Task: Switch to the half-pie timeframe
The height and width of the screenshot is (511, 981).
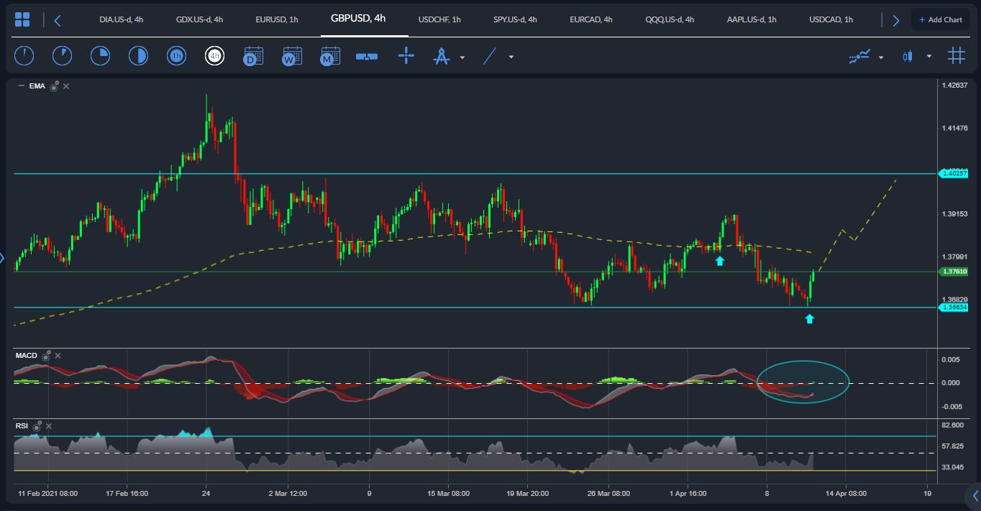Action: point(138,56)
